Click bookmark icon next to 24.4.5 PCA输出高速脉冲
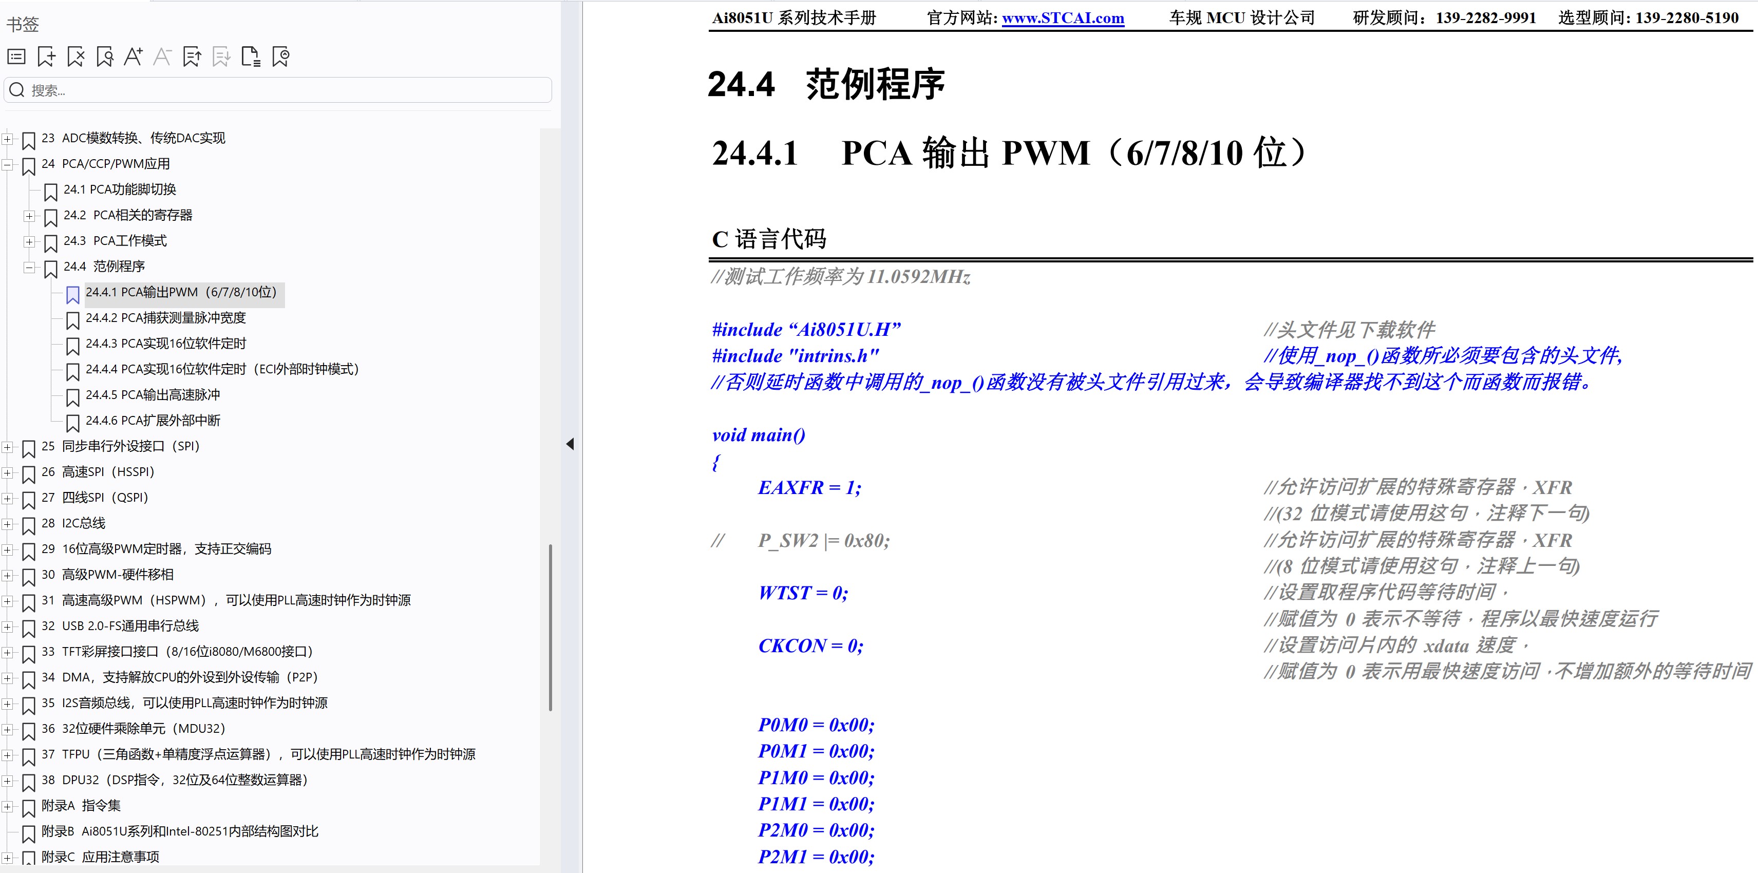Viewport: 1758px width, 873px height. click(72, 397)
